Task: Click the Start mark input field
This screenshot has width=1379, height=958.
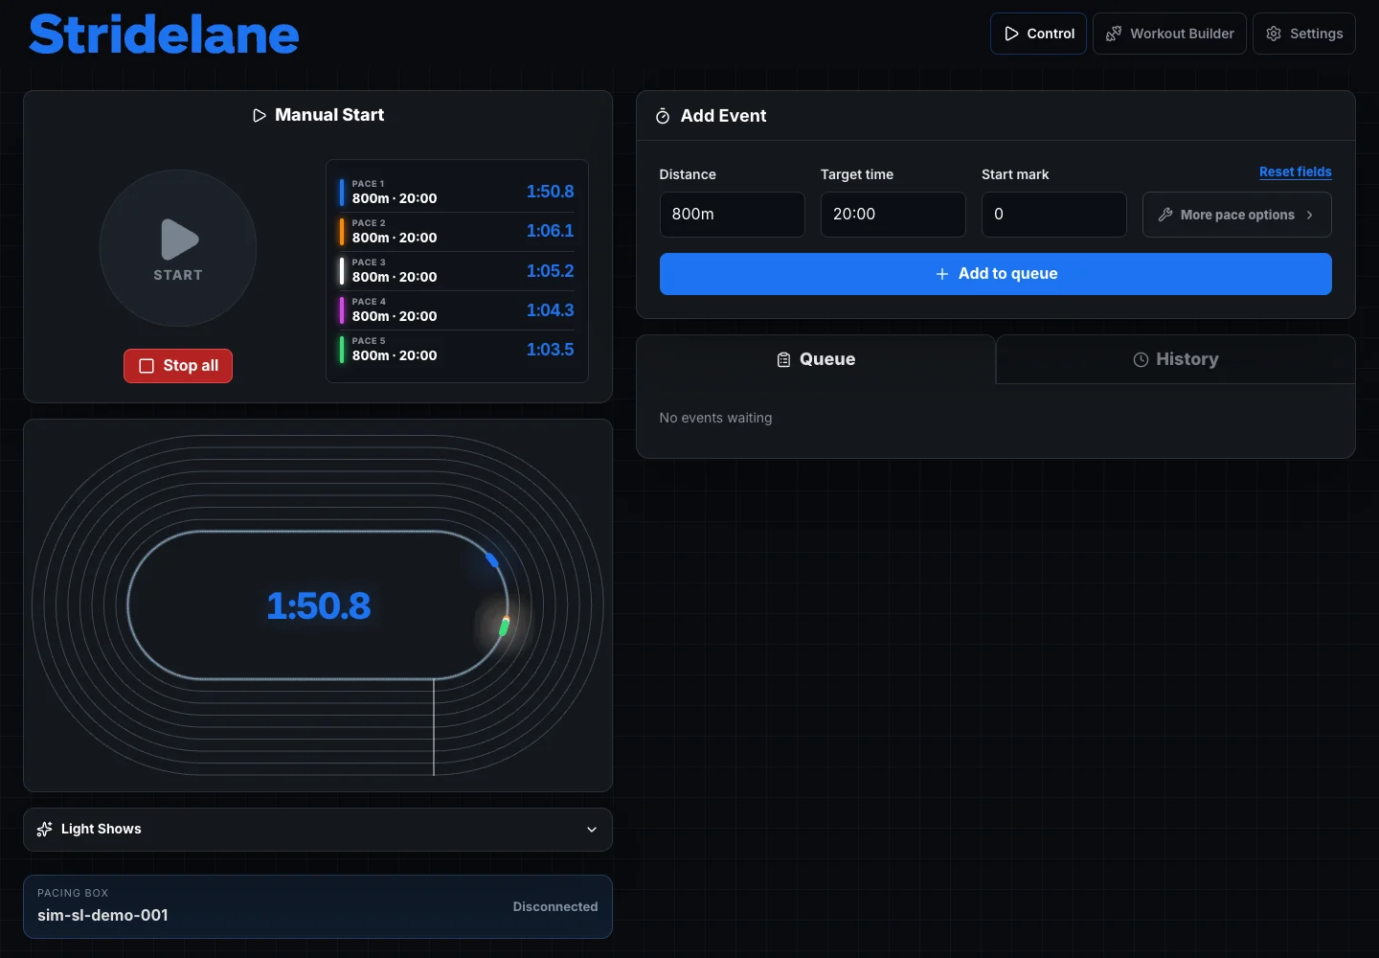Action: 1054,215
